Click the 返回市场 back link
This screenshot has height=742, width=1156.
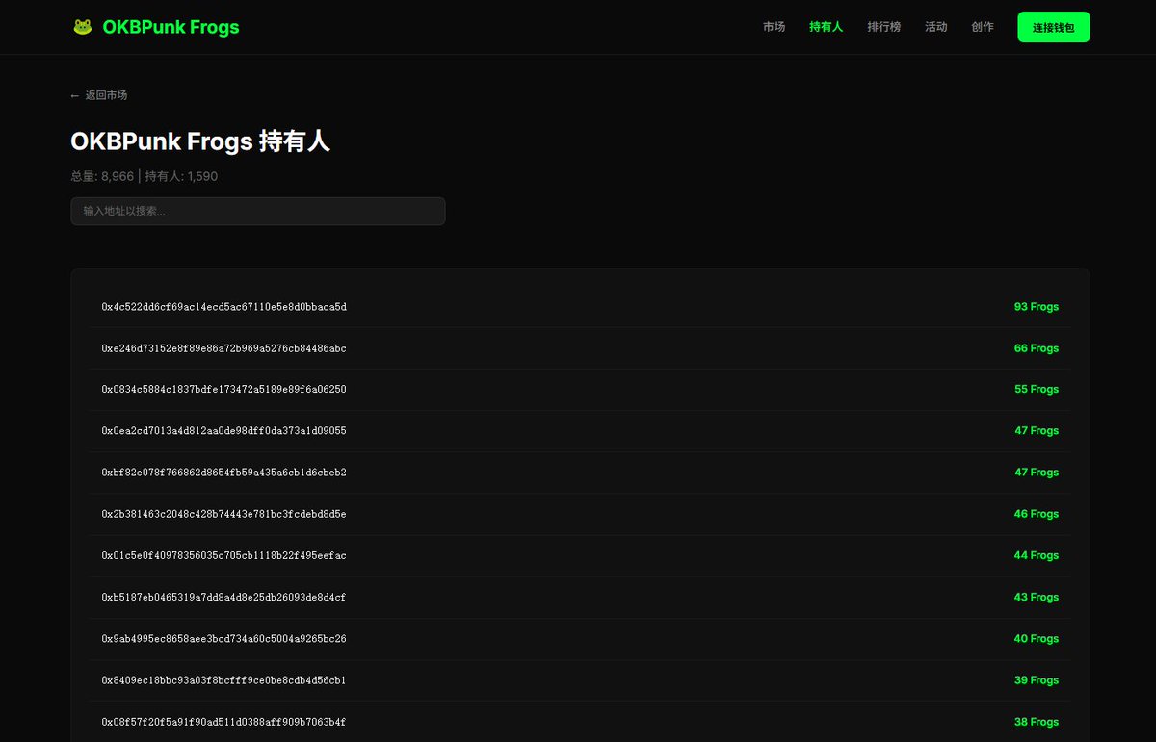pos(99,95)
